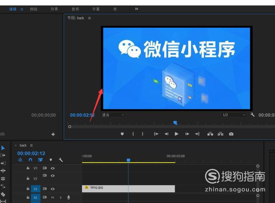This screenshot has width=275, height=203.
Task: Select the Selection (arrow) tool
Action: (x=3, y=148)
